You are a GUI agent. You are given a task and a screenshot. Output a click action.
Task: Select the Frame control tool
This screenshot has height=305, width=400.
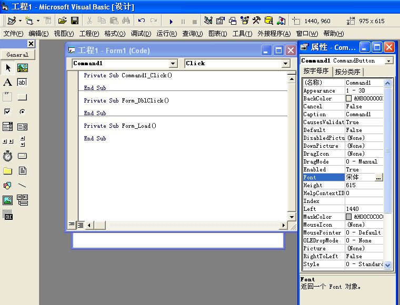coord(7,97)
